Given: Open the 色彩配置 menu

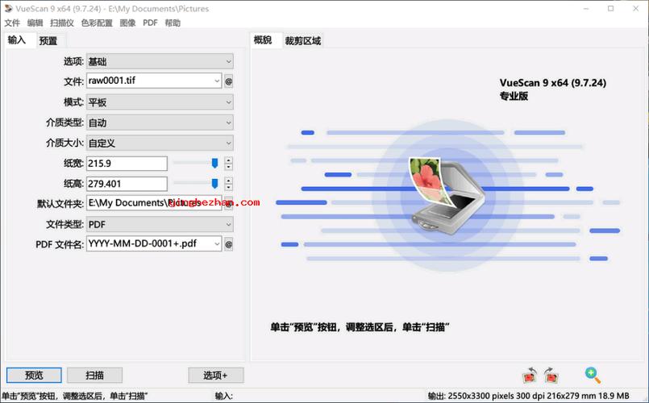Looking at the screenshot, I should pos(97,23).
